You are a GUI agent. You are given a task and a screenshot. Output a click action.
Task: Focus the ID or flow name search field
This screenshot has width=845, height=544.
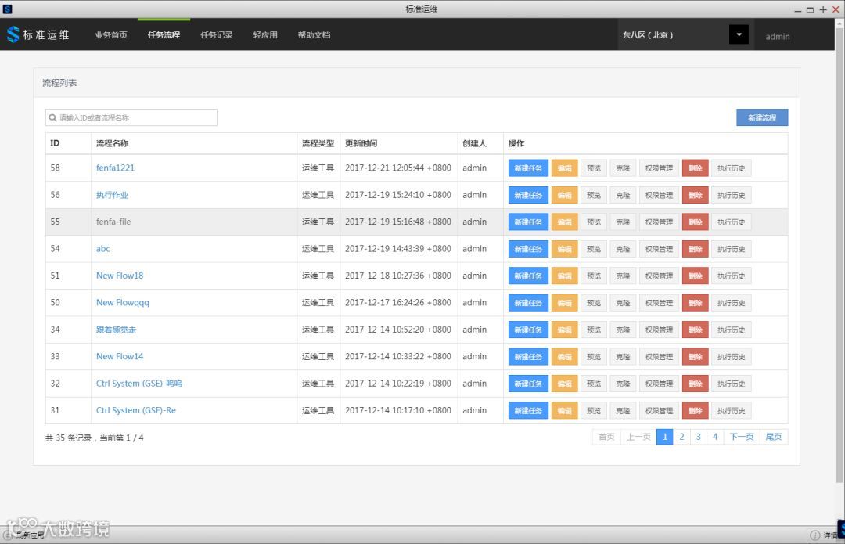tap(131, 117)
